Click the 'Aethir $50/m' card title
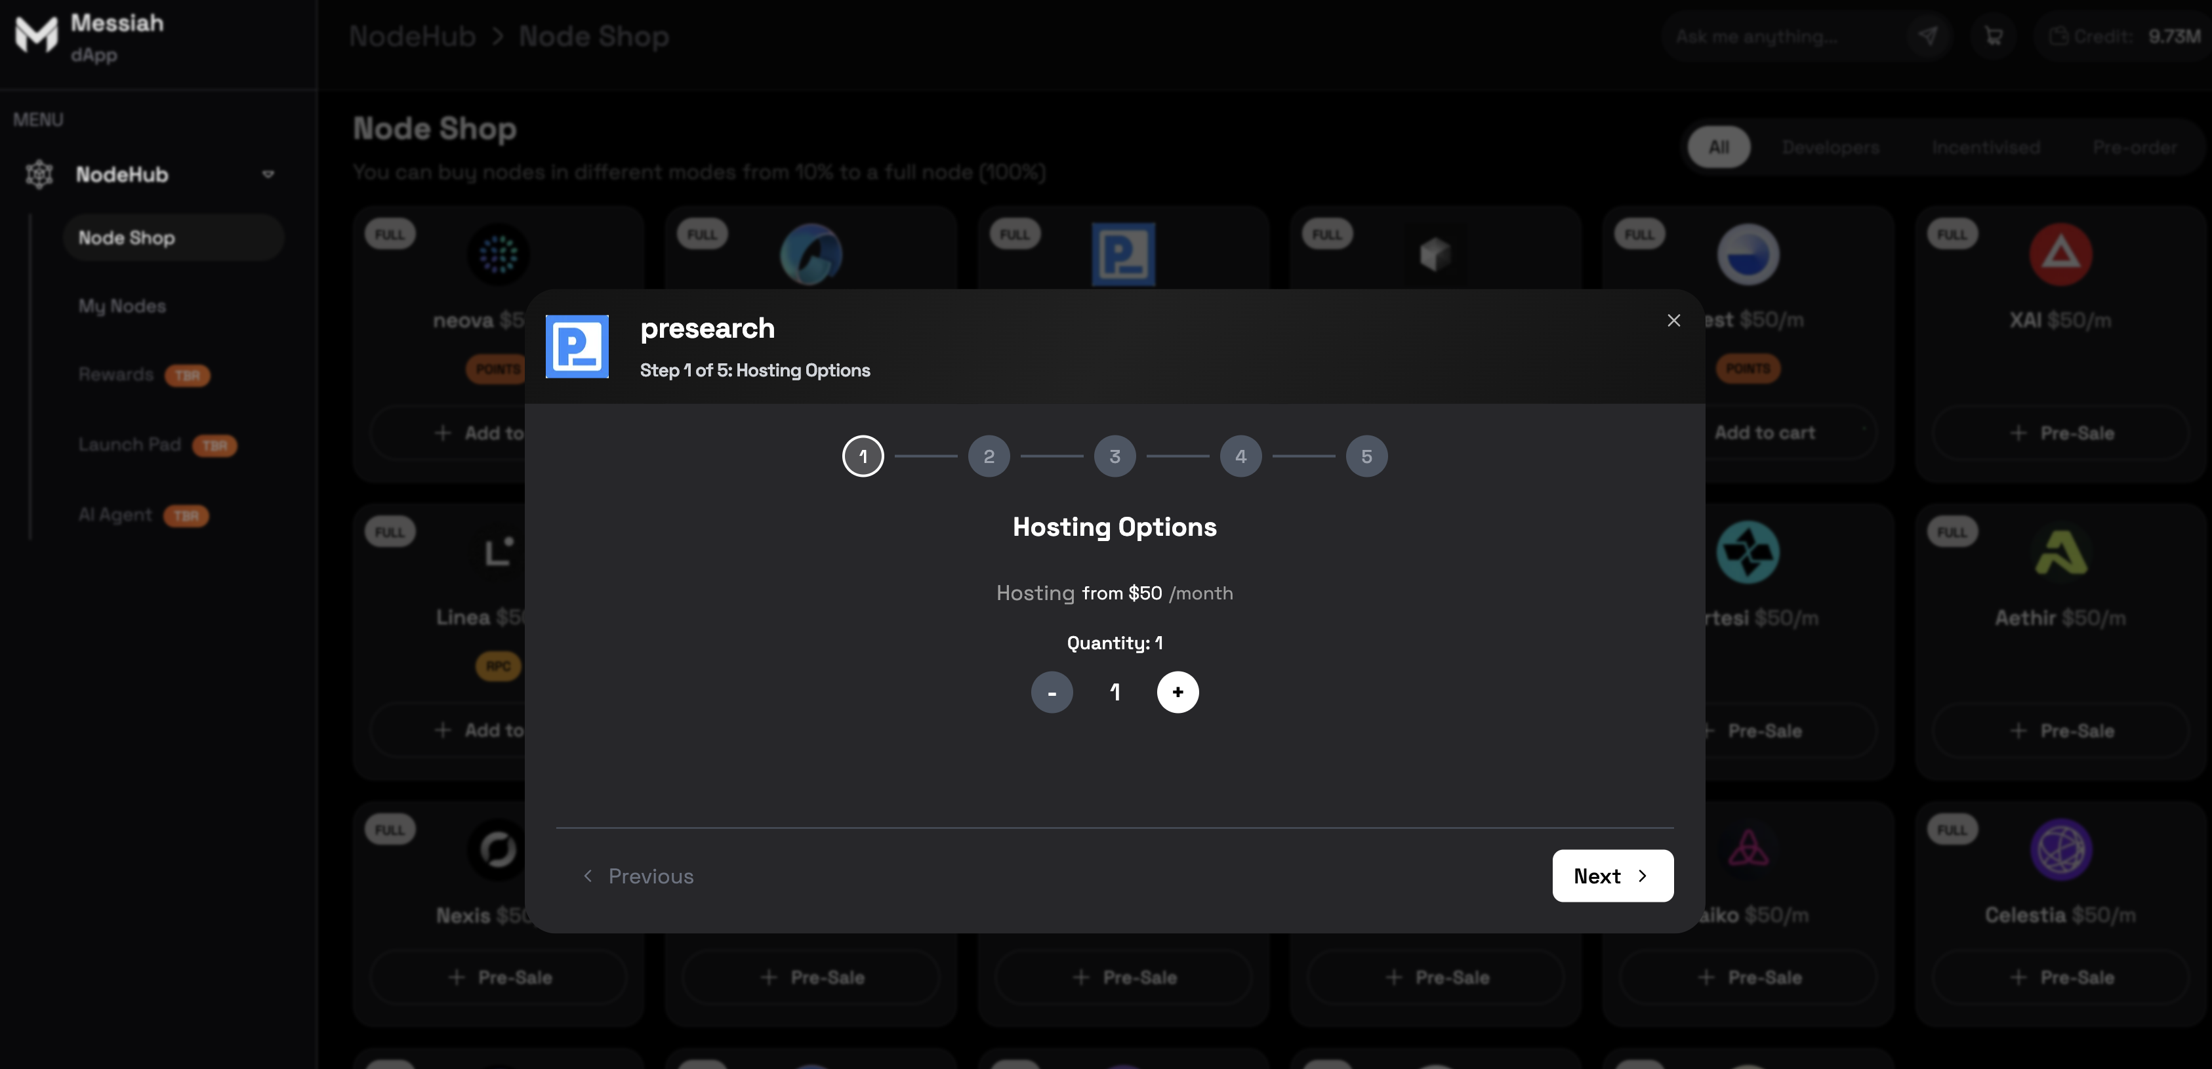This screenshot has width=2212, height=1069. tap(2060, 618)
